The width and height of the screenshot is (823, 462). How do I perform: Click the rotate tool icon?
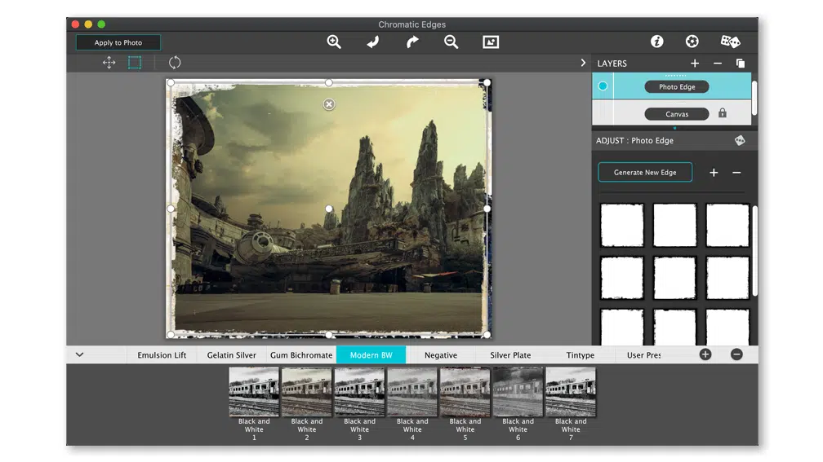pyautogui.click(x=175, y=63)
